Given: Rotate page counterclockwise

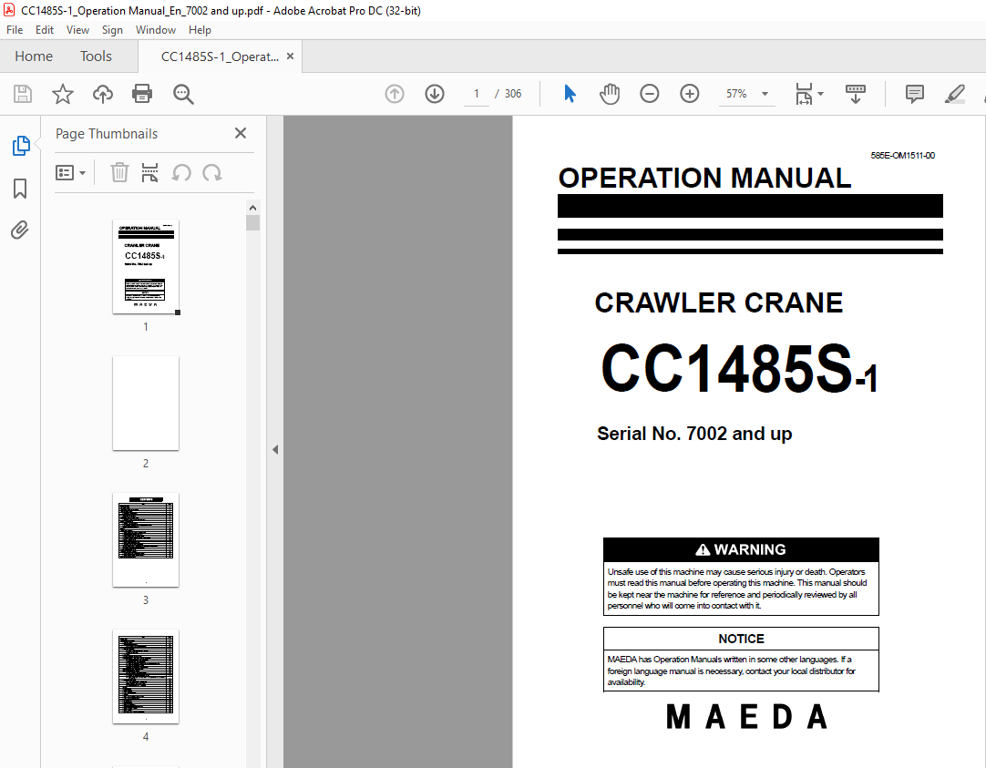Looking at the screenshot, I should 181,172.
